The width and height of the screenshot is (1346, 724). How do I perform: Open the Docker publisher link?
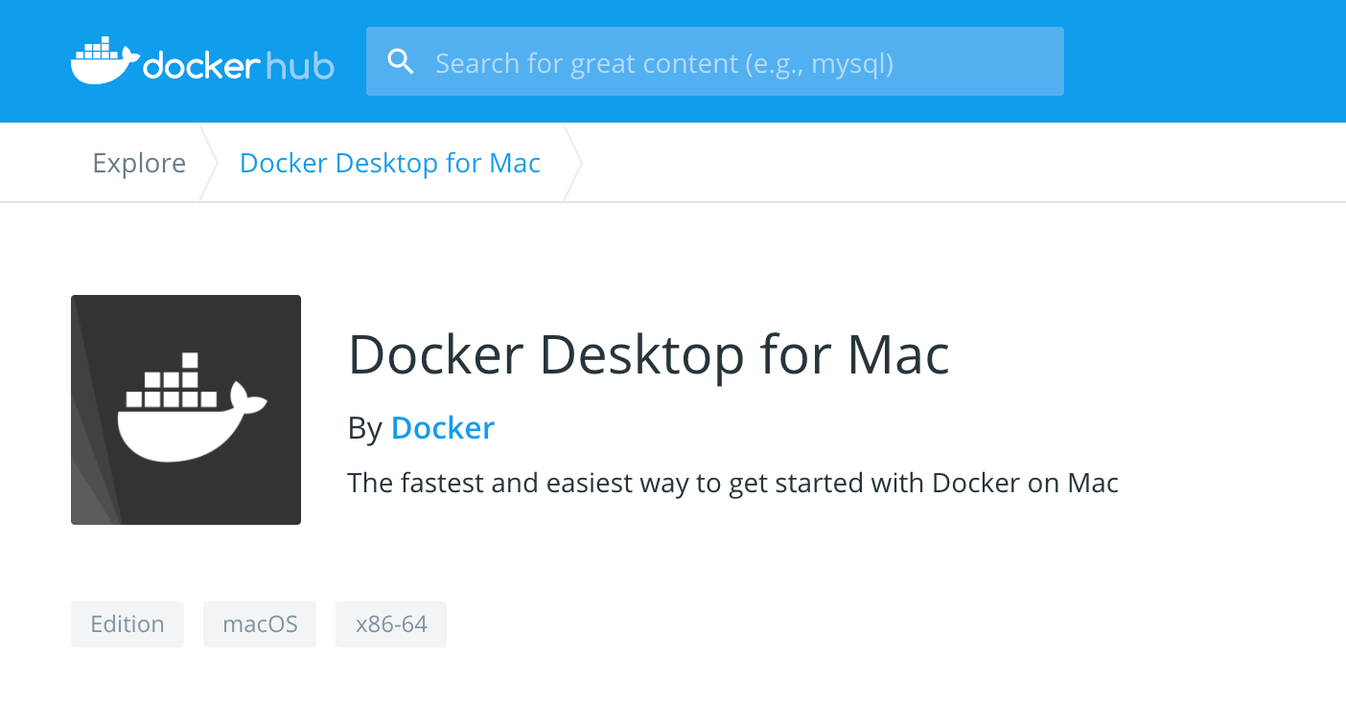click(x=443, y=428)
